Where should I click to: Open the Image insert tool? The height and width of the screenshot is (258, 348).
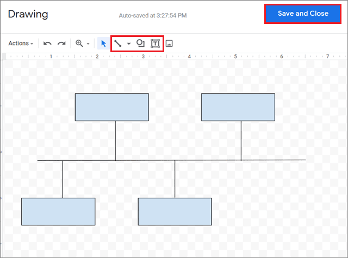169,43
